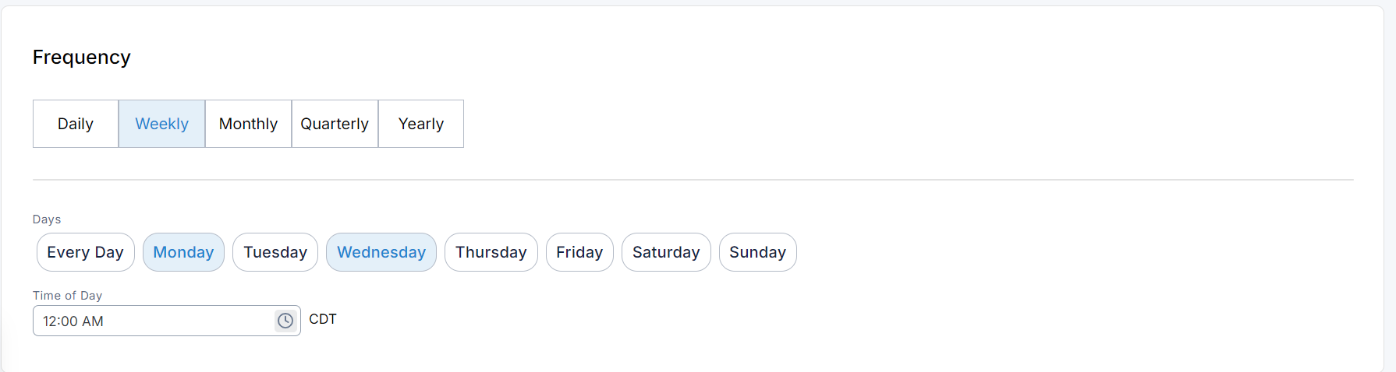Click the Days section label
This screenshot has width=1396, height=372.
47,219
